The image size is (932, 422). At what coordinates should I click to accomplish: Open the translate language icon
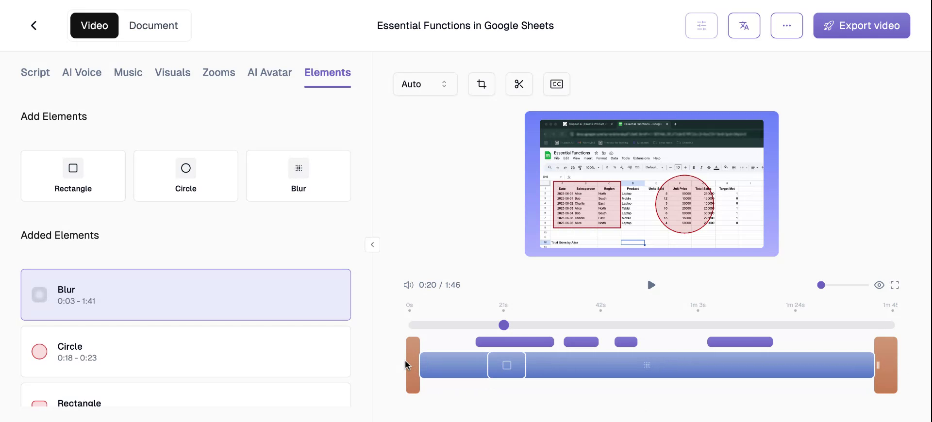(744, 26)
